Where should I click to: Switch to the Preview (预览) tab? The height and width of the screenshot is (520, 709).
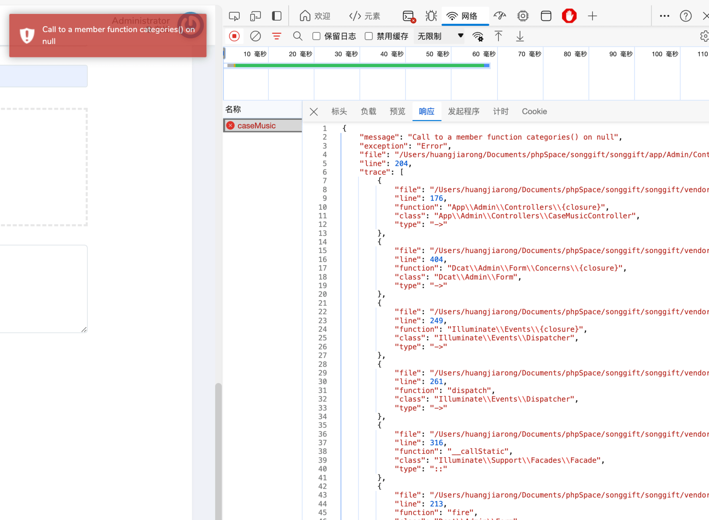click(398, 111)
